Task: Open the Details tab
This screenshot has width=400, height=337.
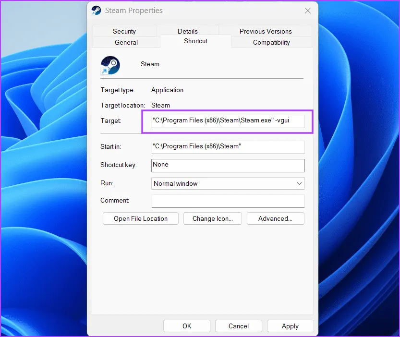Action: 187,31
